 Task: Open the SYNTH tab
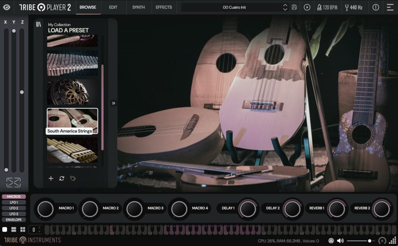click(139, 7)
